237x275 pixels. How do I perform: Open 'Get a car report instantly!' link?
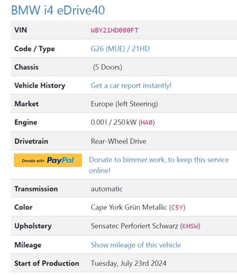(x=131, y=85)
